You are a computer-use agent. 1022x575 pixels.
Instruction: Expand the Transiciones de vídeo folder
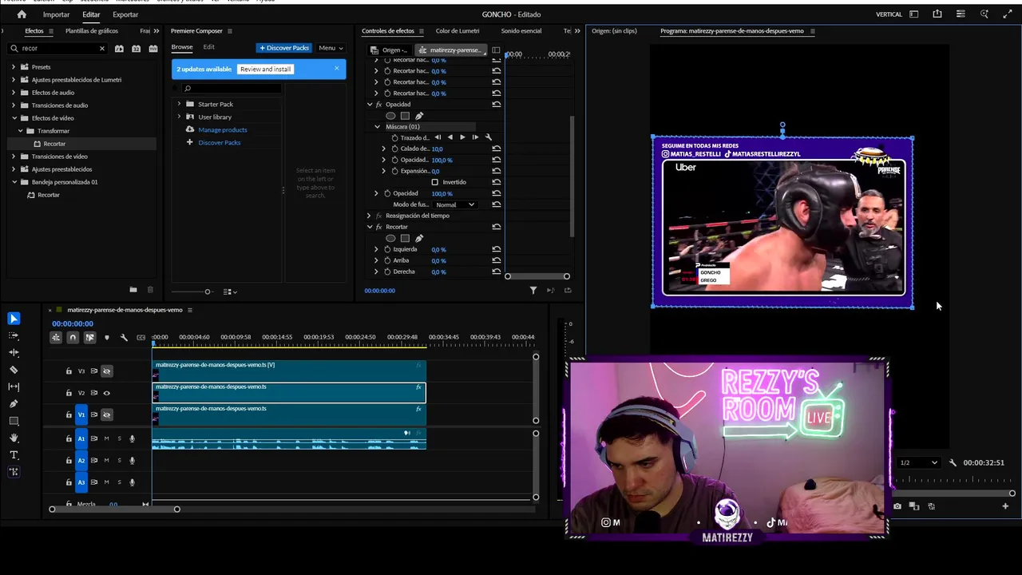(x=14, y=157)
